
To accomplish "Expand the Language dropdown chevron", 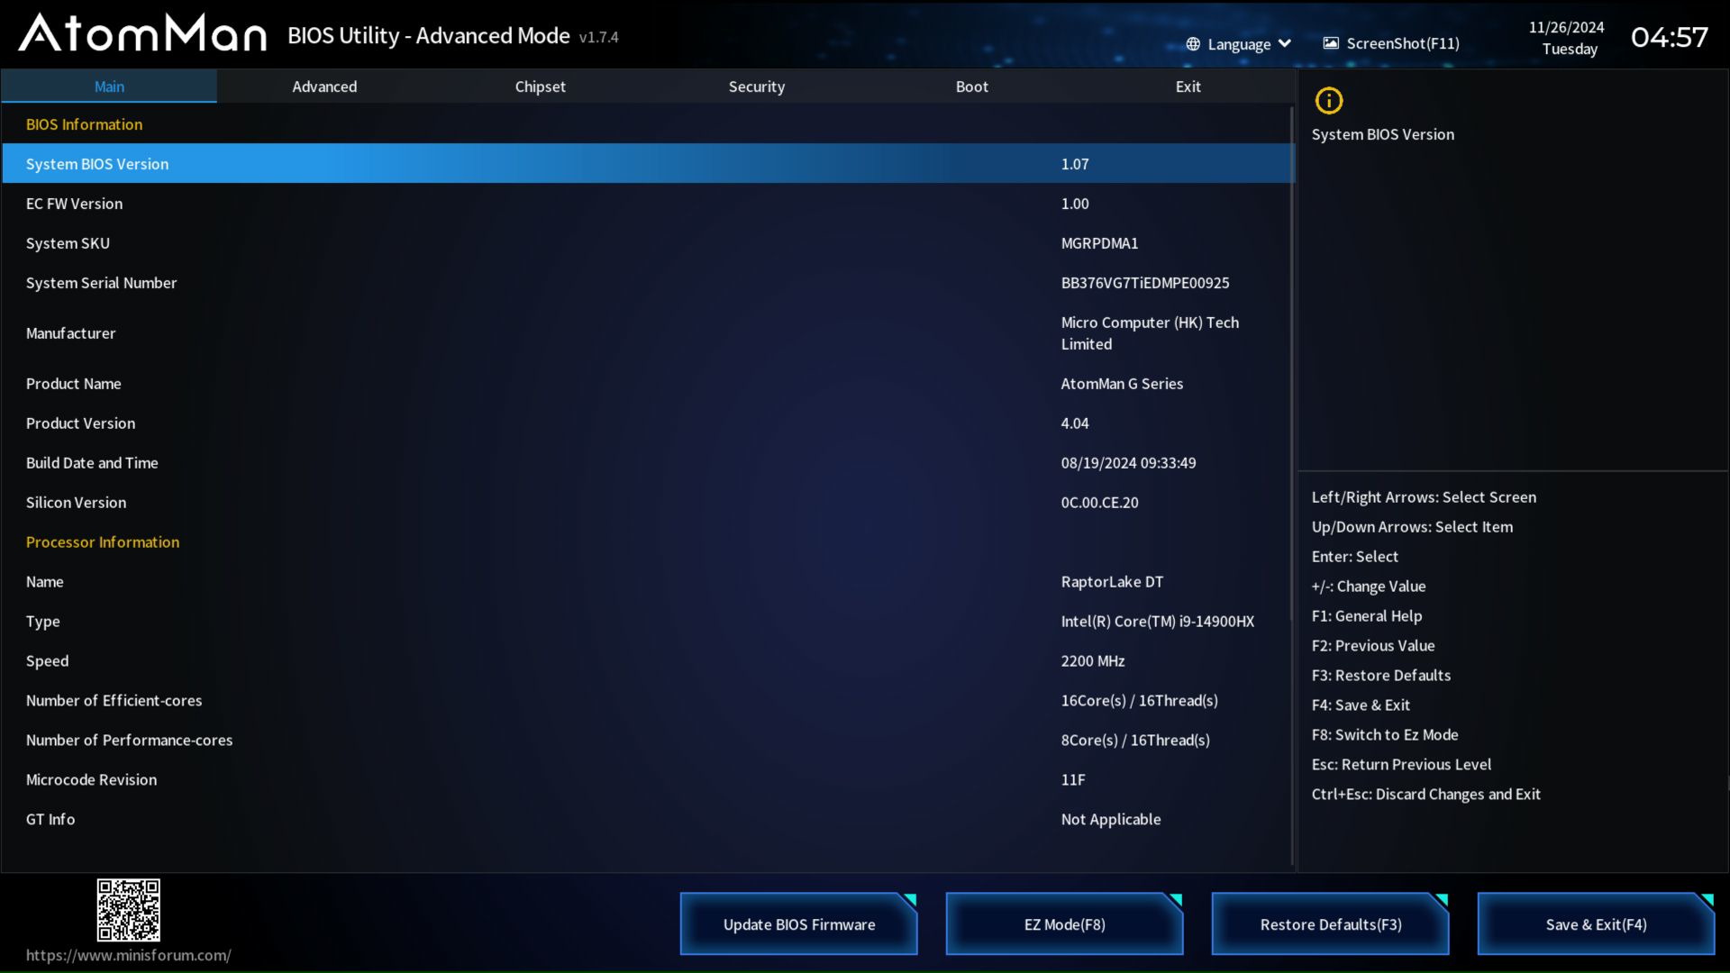I will [1285, 44].
